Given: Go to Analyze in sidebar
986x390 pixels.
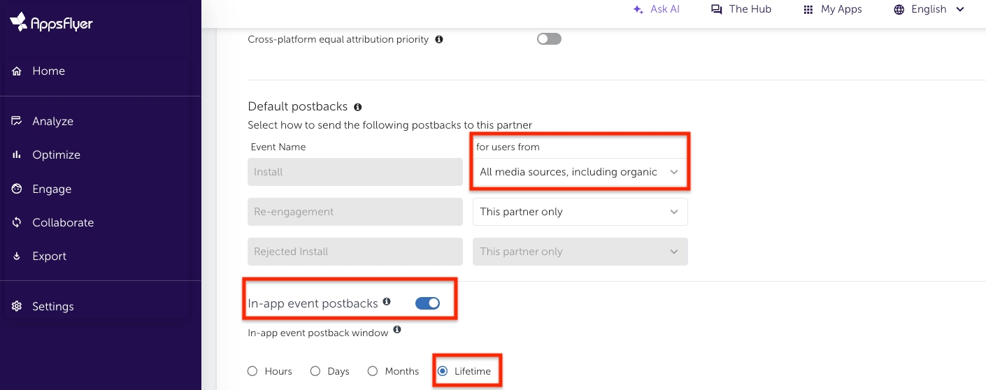Looking at the screenshot, I should pos(52,121).
